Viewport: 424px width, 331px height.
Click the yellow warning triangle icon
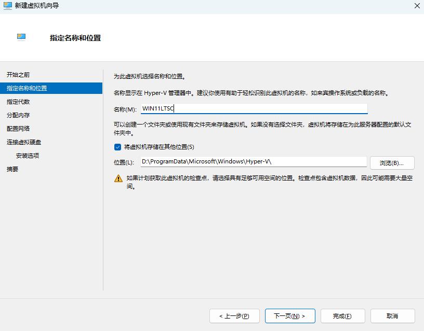pos(118,178)
